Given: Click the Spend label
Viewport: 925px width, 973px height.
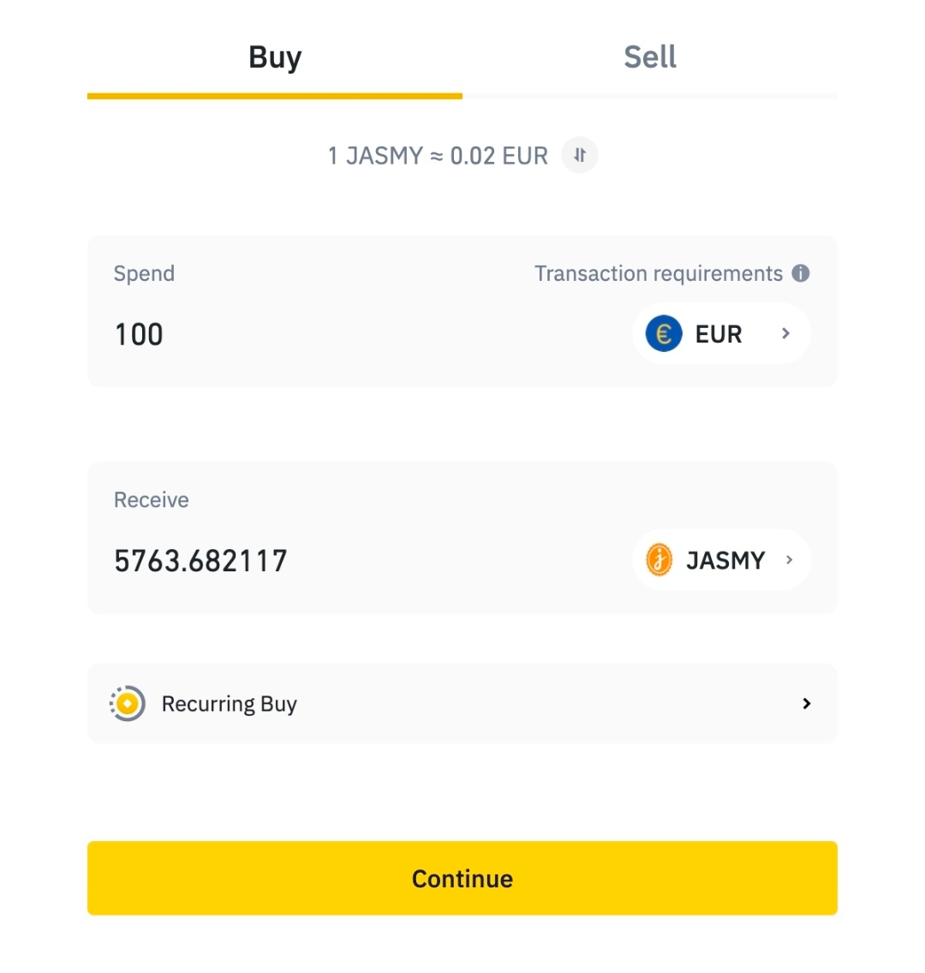Looking at the screenshot, I should pos(144,273).
